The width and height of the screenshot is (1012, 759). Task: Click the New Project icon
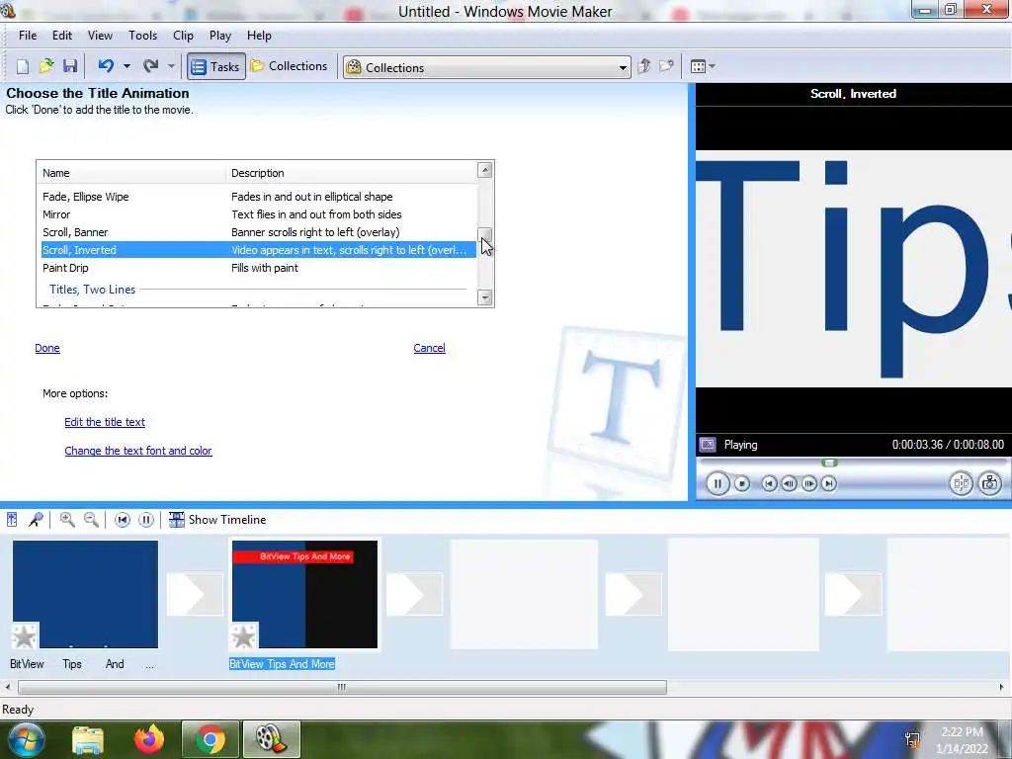pos(23,66)
